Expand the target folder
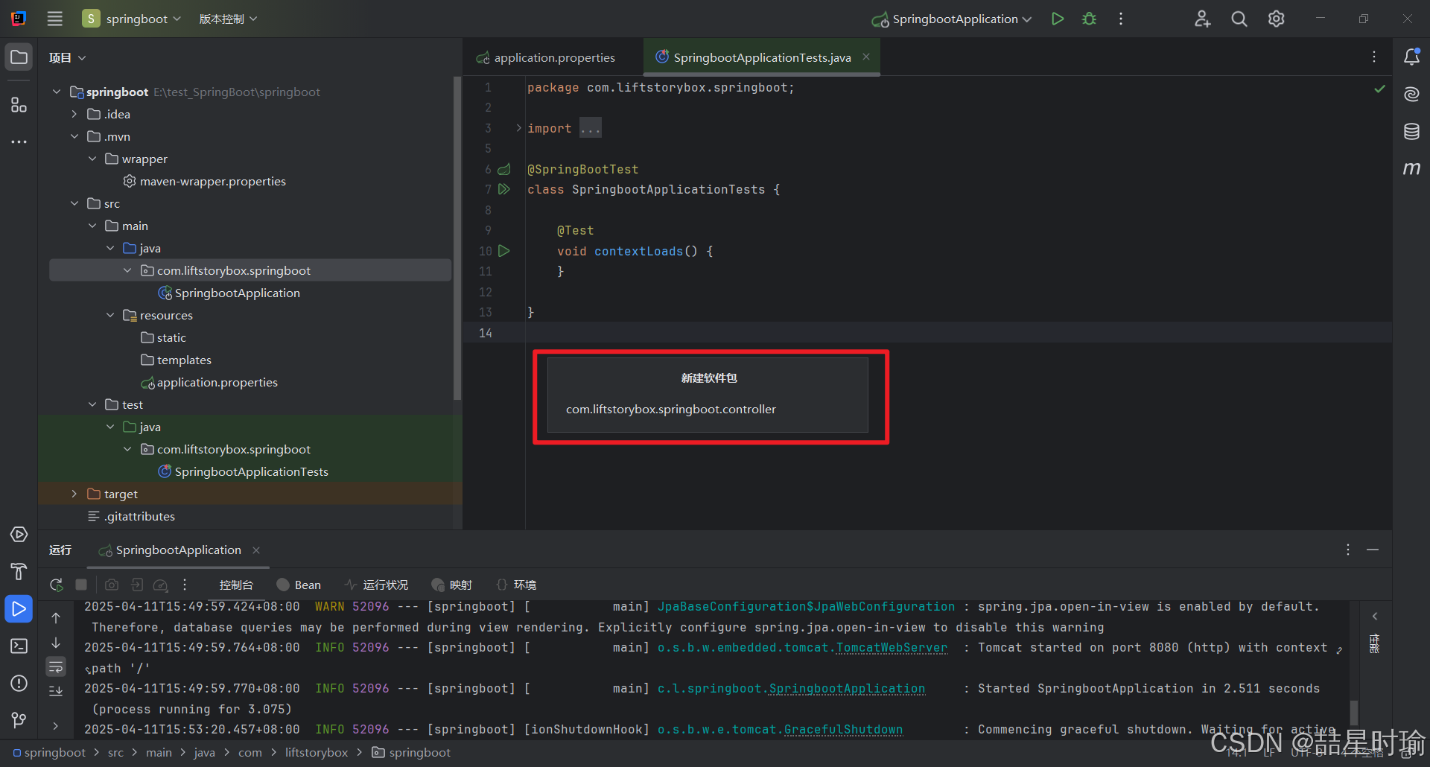The height and width of the screenshot is (767, 1430). click(74, 494)
